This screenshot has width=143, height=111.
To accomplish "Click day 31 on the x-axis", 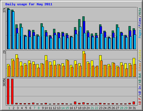I will [x=134, y=108].
